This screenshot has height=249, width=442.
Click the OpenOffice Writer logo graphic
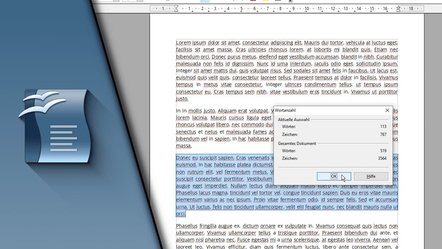point(55,126)
